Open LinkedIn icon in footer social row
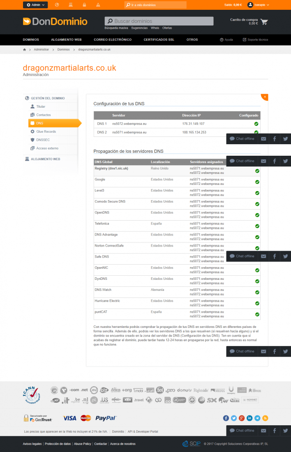Image resolution: width=291 pixels, height=452 pixels. pos(249,418)
